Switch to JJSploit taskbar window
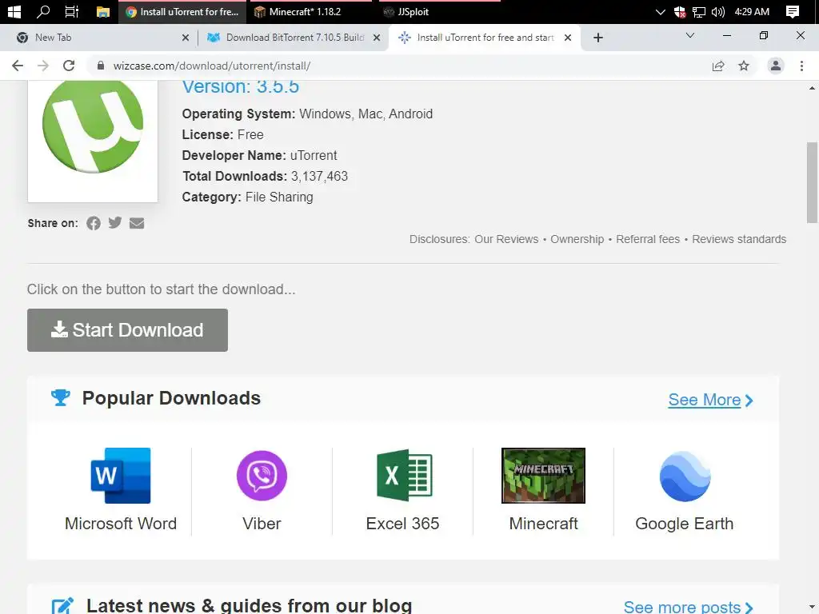Screen dimensions: 819x614 click(440, 11)
